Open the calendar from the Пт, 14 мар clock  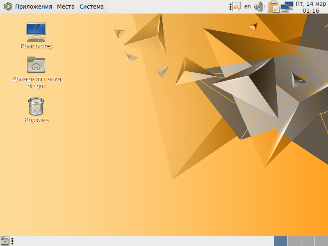(311, 7)
